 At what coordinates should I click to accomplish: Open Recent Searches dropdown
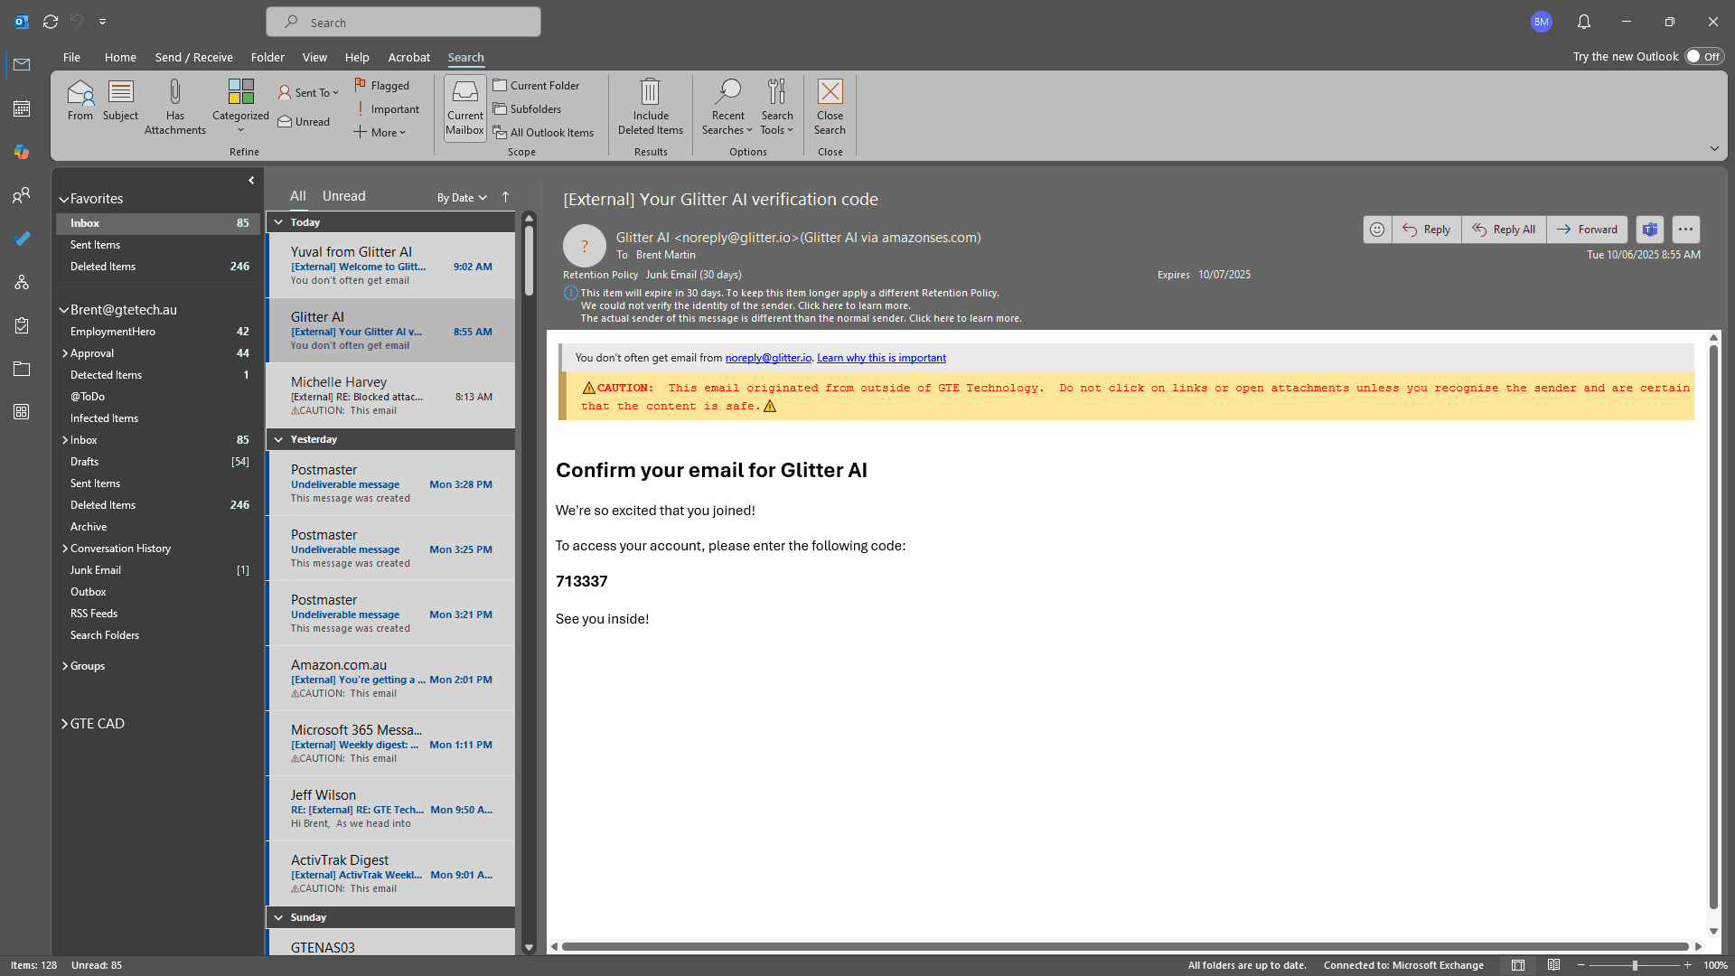pos(727,107)
